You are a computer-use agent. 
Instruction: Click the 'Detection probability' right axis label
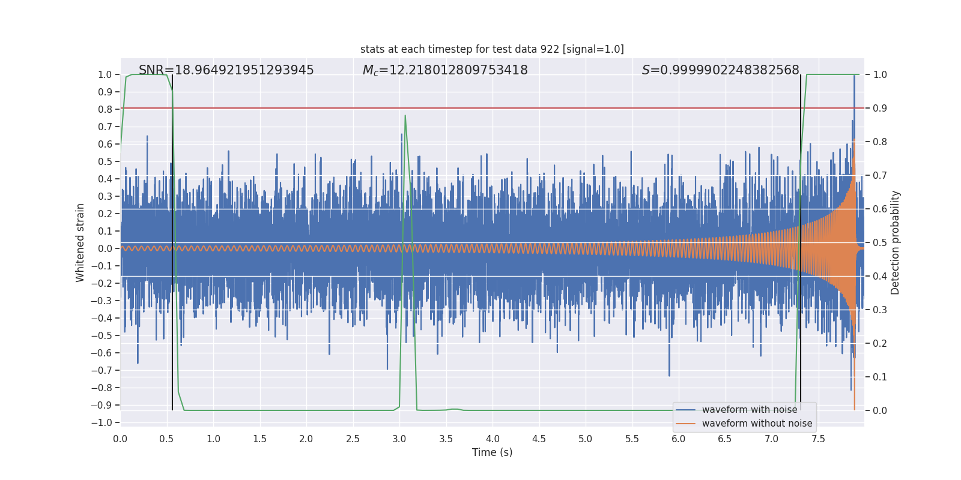[x=896, y=242]
